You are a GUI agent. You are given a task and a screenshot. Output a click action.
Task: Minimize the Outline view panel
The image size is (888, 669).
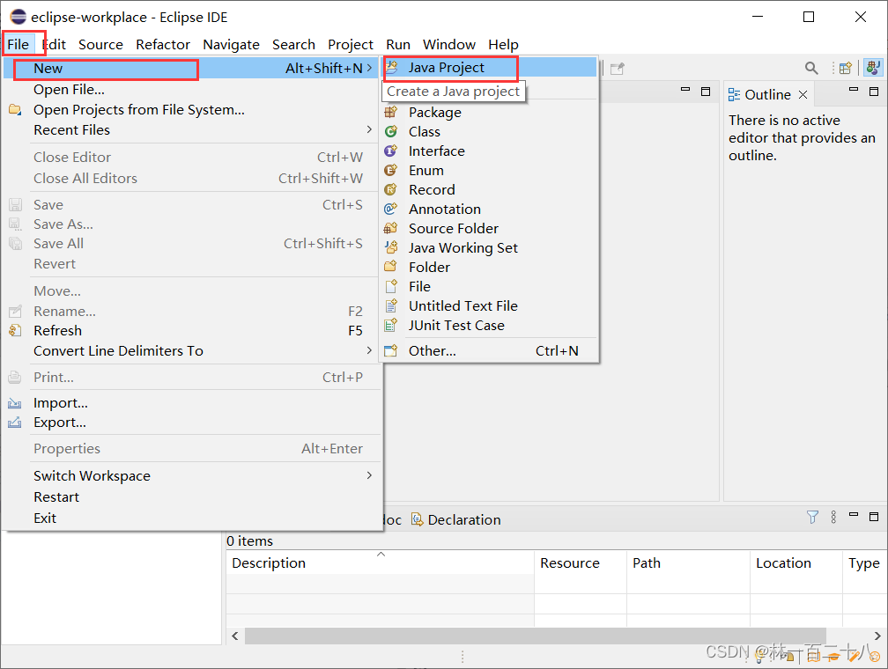pyautogui.click(x=854, y=90)
